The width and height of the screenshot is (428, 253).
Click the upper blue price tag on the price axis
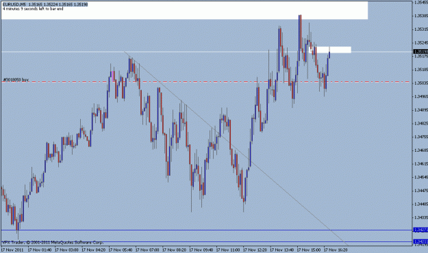[420, 230]
